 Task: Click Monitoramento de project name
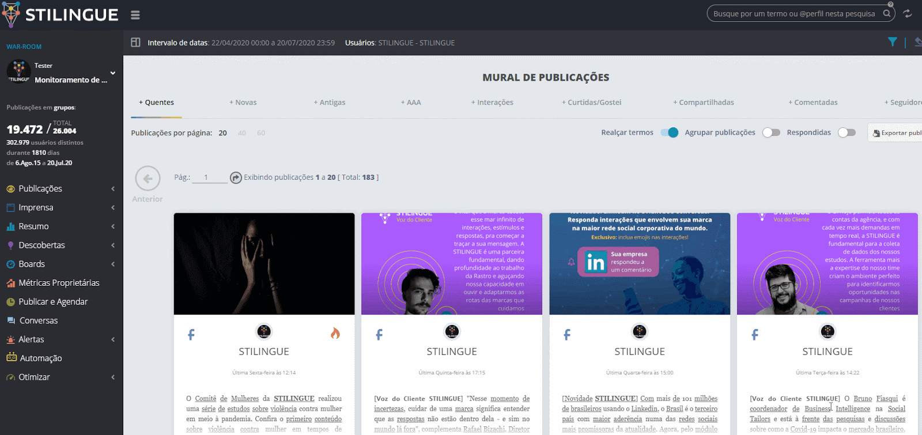(71, 80)
